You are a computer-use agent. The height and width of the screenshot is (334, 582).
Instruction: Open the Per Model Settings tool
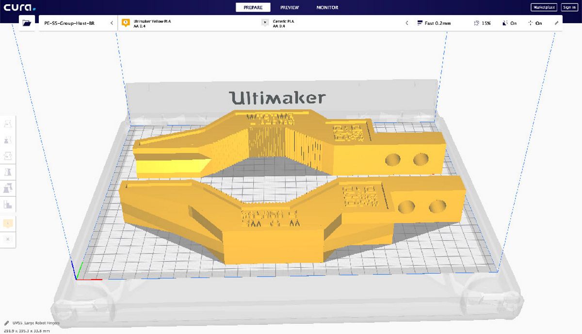(8, 188)
